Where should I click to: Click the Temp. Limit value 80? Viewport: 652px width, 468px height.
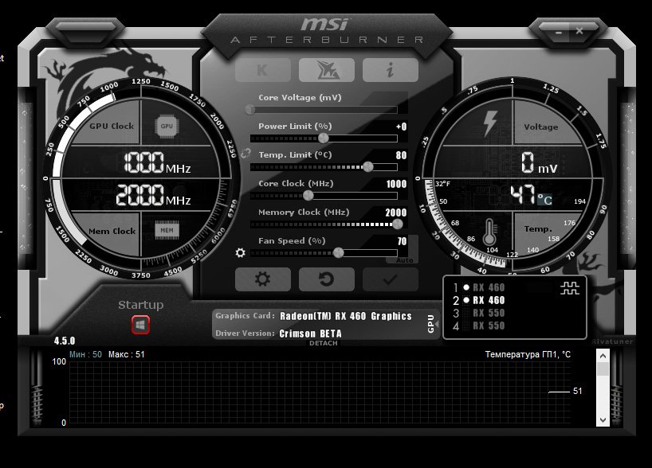tap(401, 155)
